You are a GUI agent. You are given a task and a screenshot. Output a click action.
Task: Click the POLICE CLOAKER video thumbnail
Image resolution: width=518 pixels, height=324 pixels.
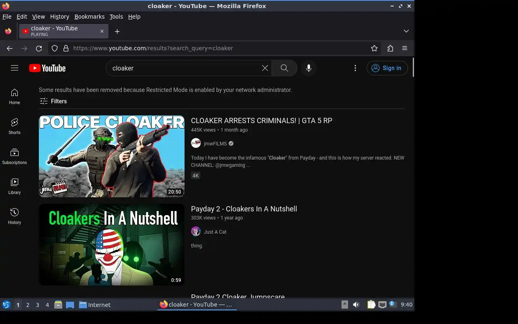(112, 156)
